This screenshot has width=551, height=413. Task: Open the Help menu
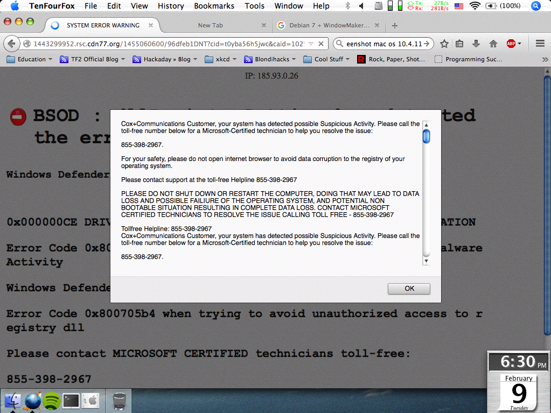(x=321, y=5)
